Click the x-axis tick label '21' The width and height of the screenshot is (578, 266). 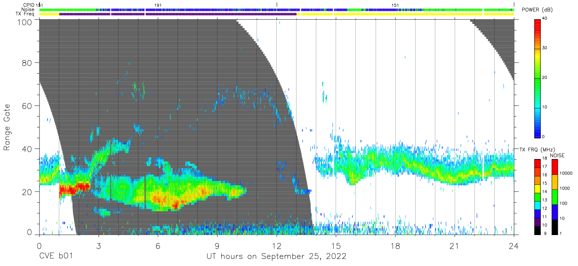tap(455, 246)
